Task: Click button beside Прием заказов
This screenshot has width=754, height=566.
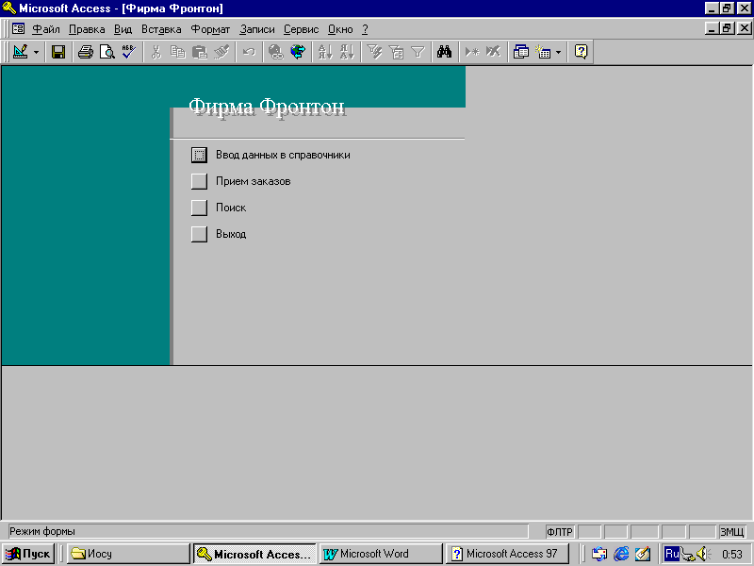Action: (199, 181)
